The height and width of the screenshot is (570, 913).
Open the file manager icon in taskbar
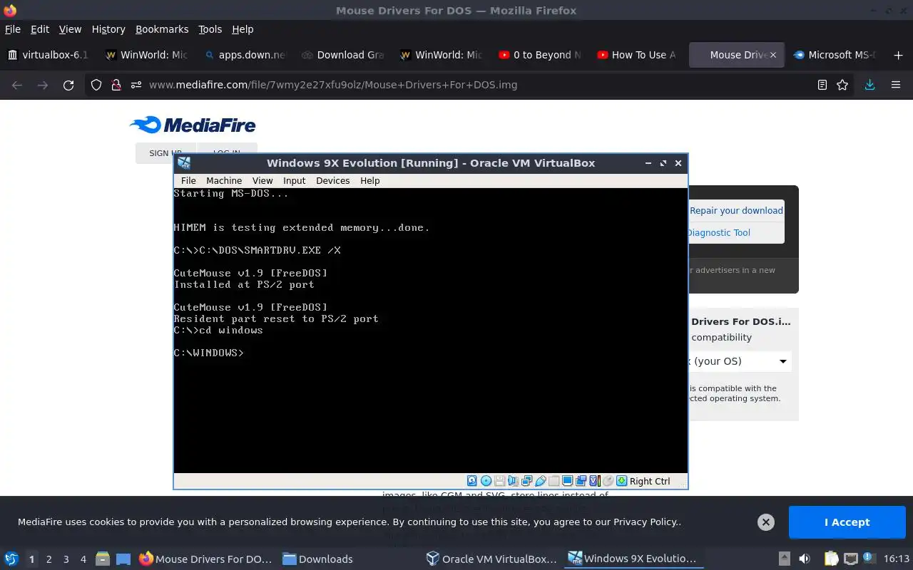tap(103, 559)
